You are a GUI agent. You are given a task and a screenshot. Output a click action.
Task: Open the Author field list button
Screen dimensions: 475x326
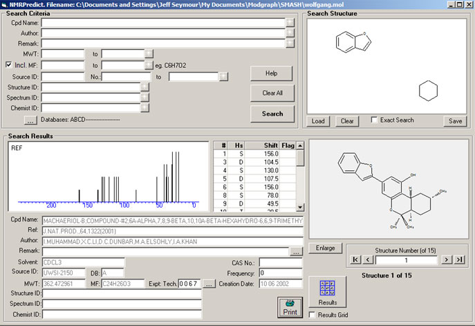tap(290, 33)
